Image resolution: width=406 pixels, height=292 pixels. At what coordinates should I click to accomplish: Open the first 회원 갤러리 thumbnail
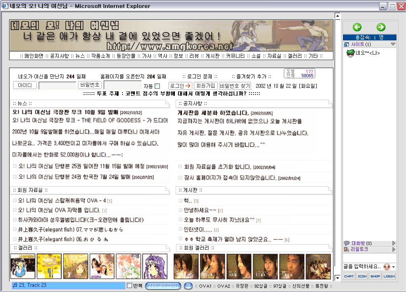[x=186, y=266]
